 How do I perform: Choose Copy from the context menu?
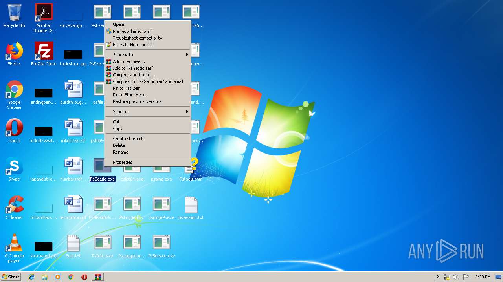click(x=148, y=128)
